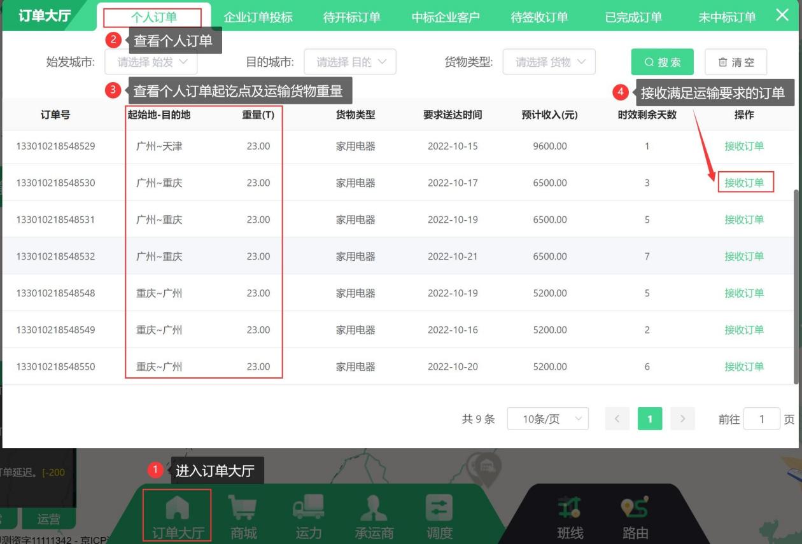Open the 调度 icon in the bottom bar

pos(439,510)
